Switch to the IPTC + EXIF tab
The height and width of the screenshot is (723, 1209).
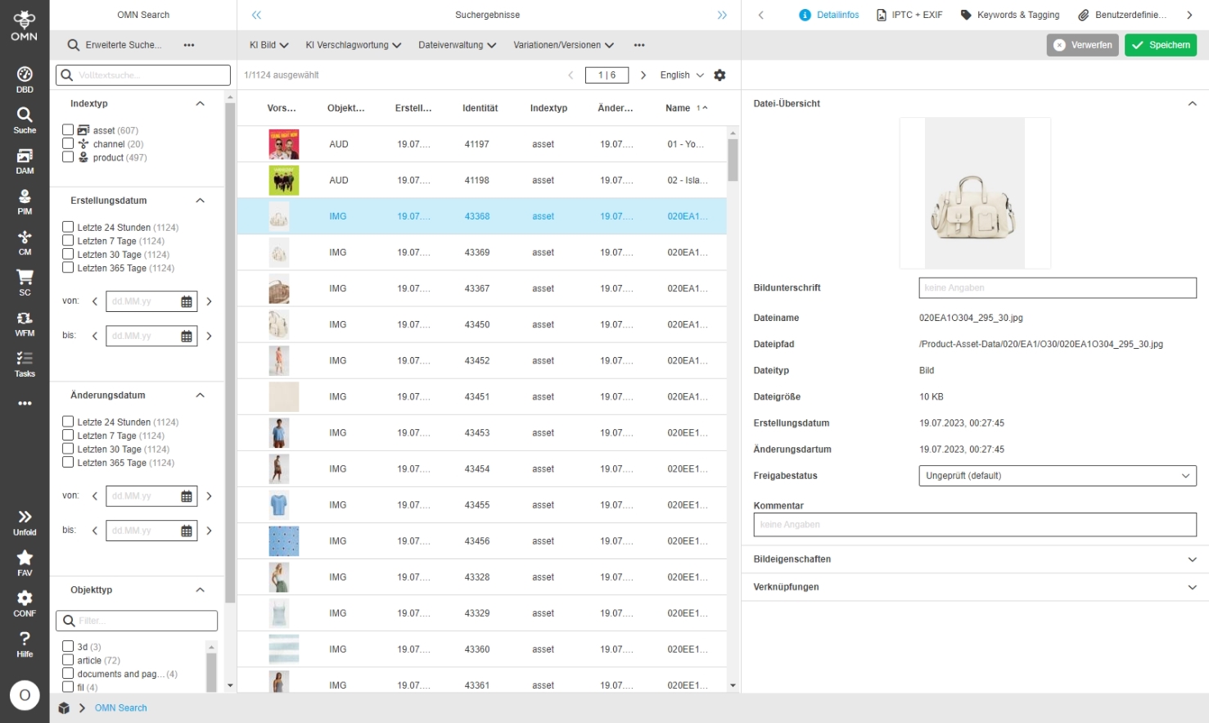pyautogui.click(x=909, y=15)
